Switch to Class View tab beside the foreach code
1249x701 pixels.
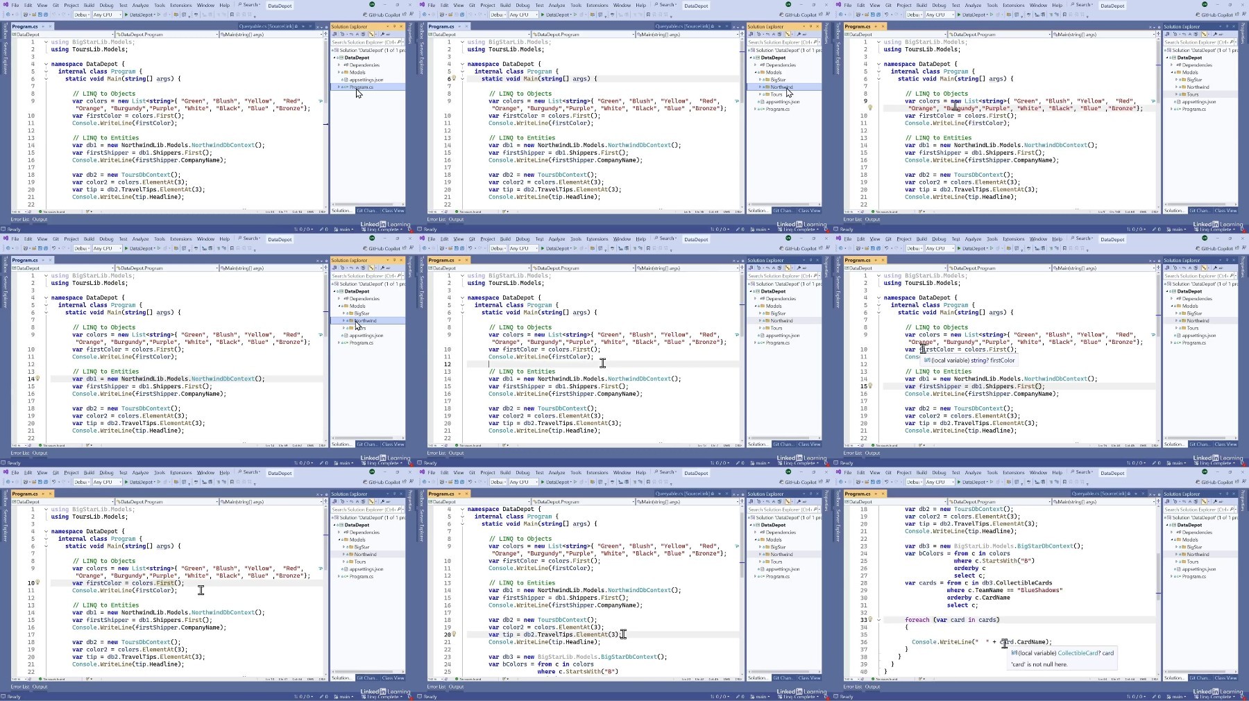tap(1225, 677)
